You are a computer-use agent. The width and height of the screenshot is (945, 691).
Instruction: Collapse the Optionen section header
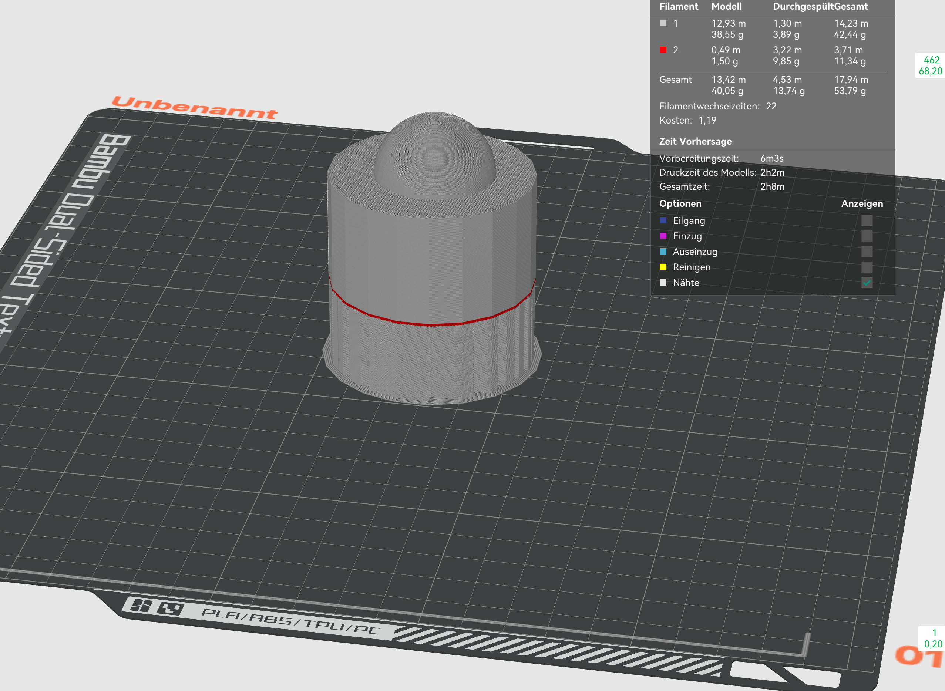[x=680, y=204]
